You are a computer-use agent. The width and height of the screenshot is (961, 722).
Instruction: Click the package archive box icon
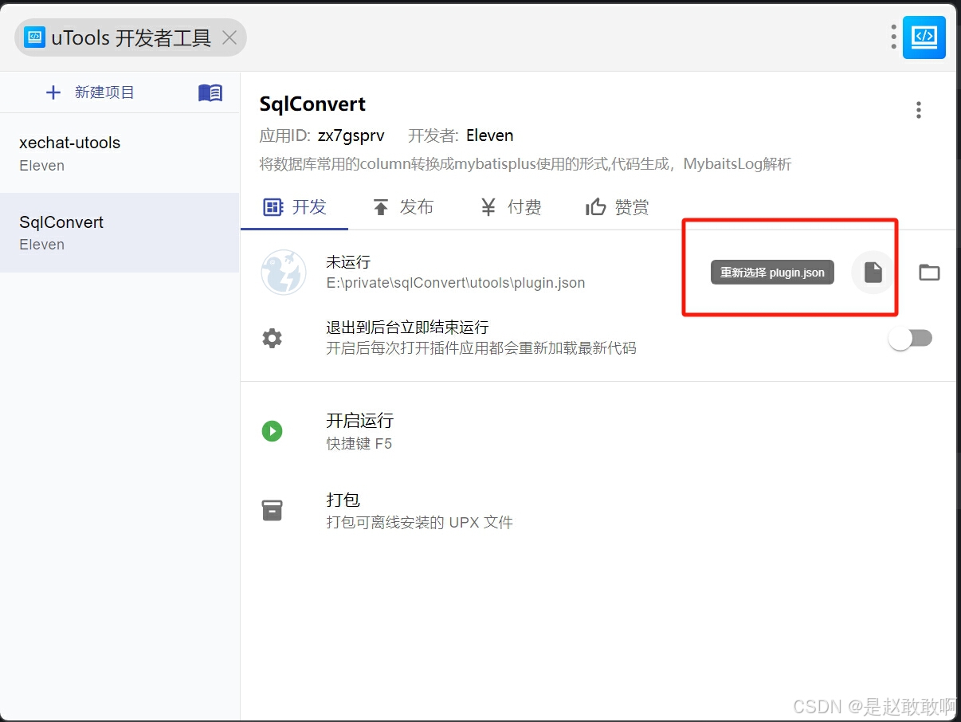273,510
